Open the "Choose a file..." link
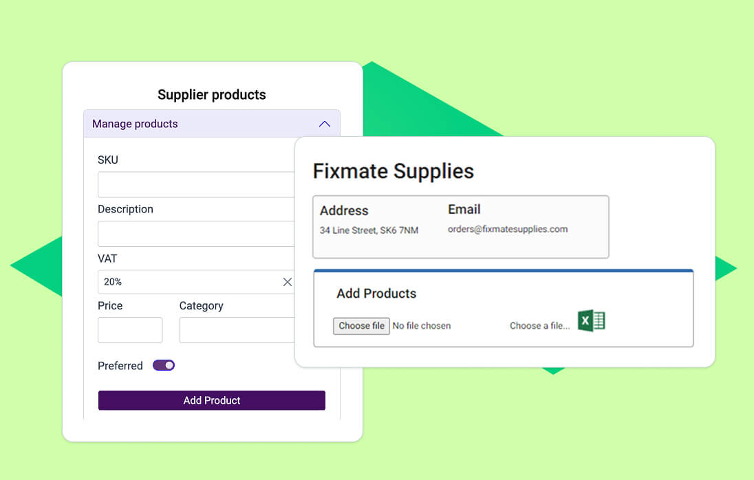Image resolution: width=754 pixels, height=480 pixels. click(x=539, y=326)
